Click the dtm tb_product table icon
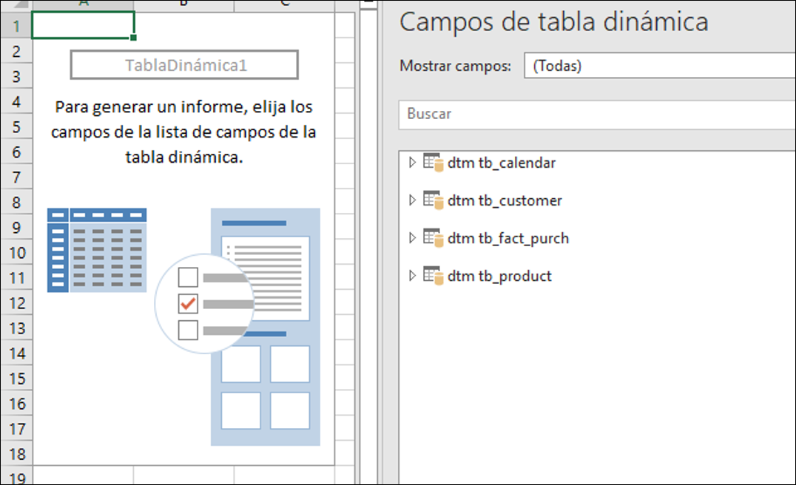796x485 pixels. click(434, 276)
